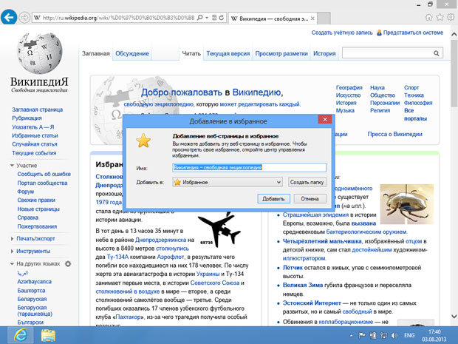Screen dimensions: 458x344
Task: Open a new blank tab
Action: point(324,18)
